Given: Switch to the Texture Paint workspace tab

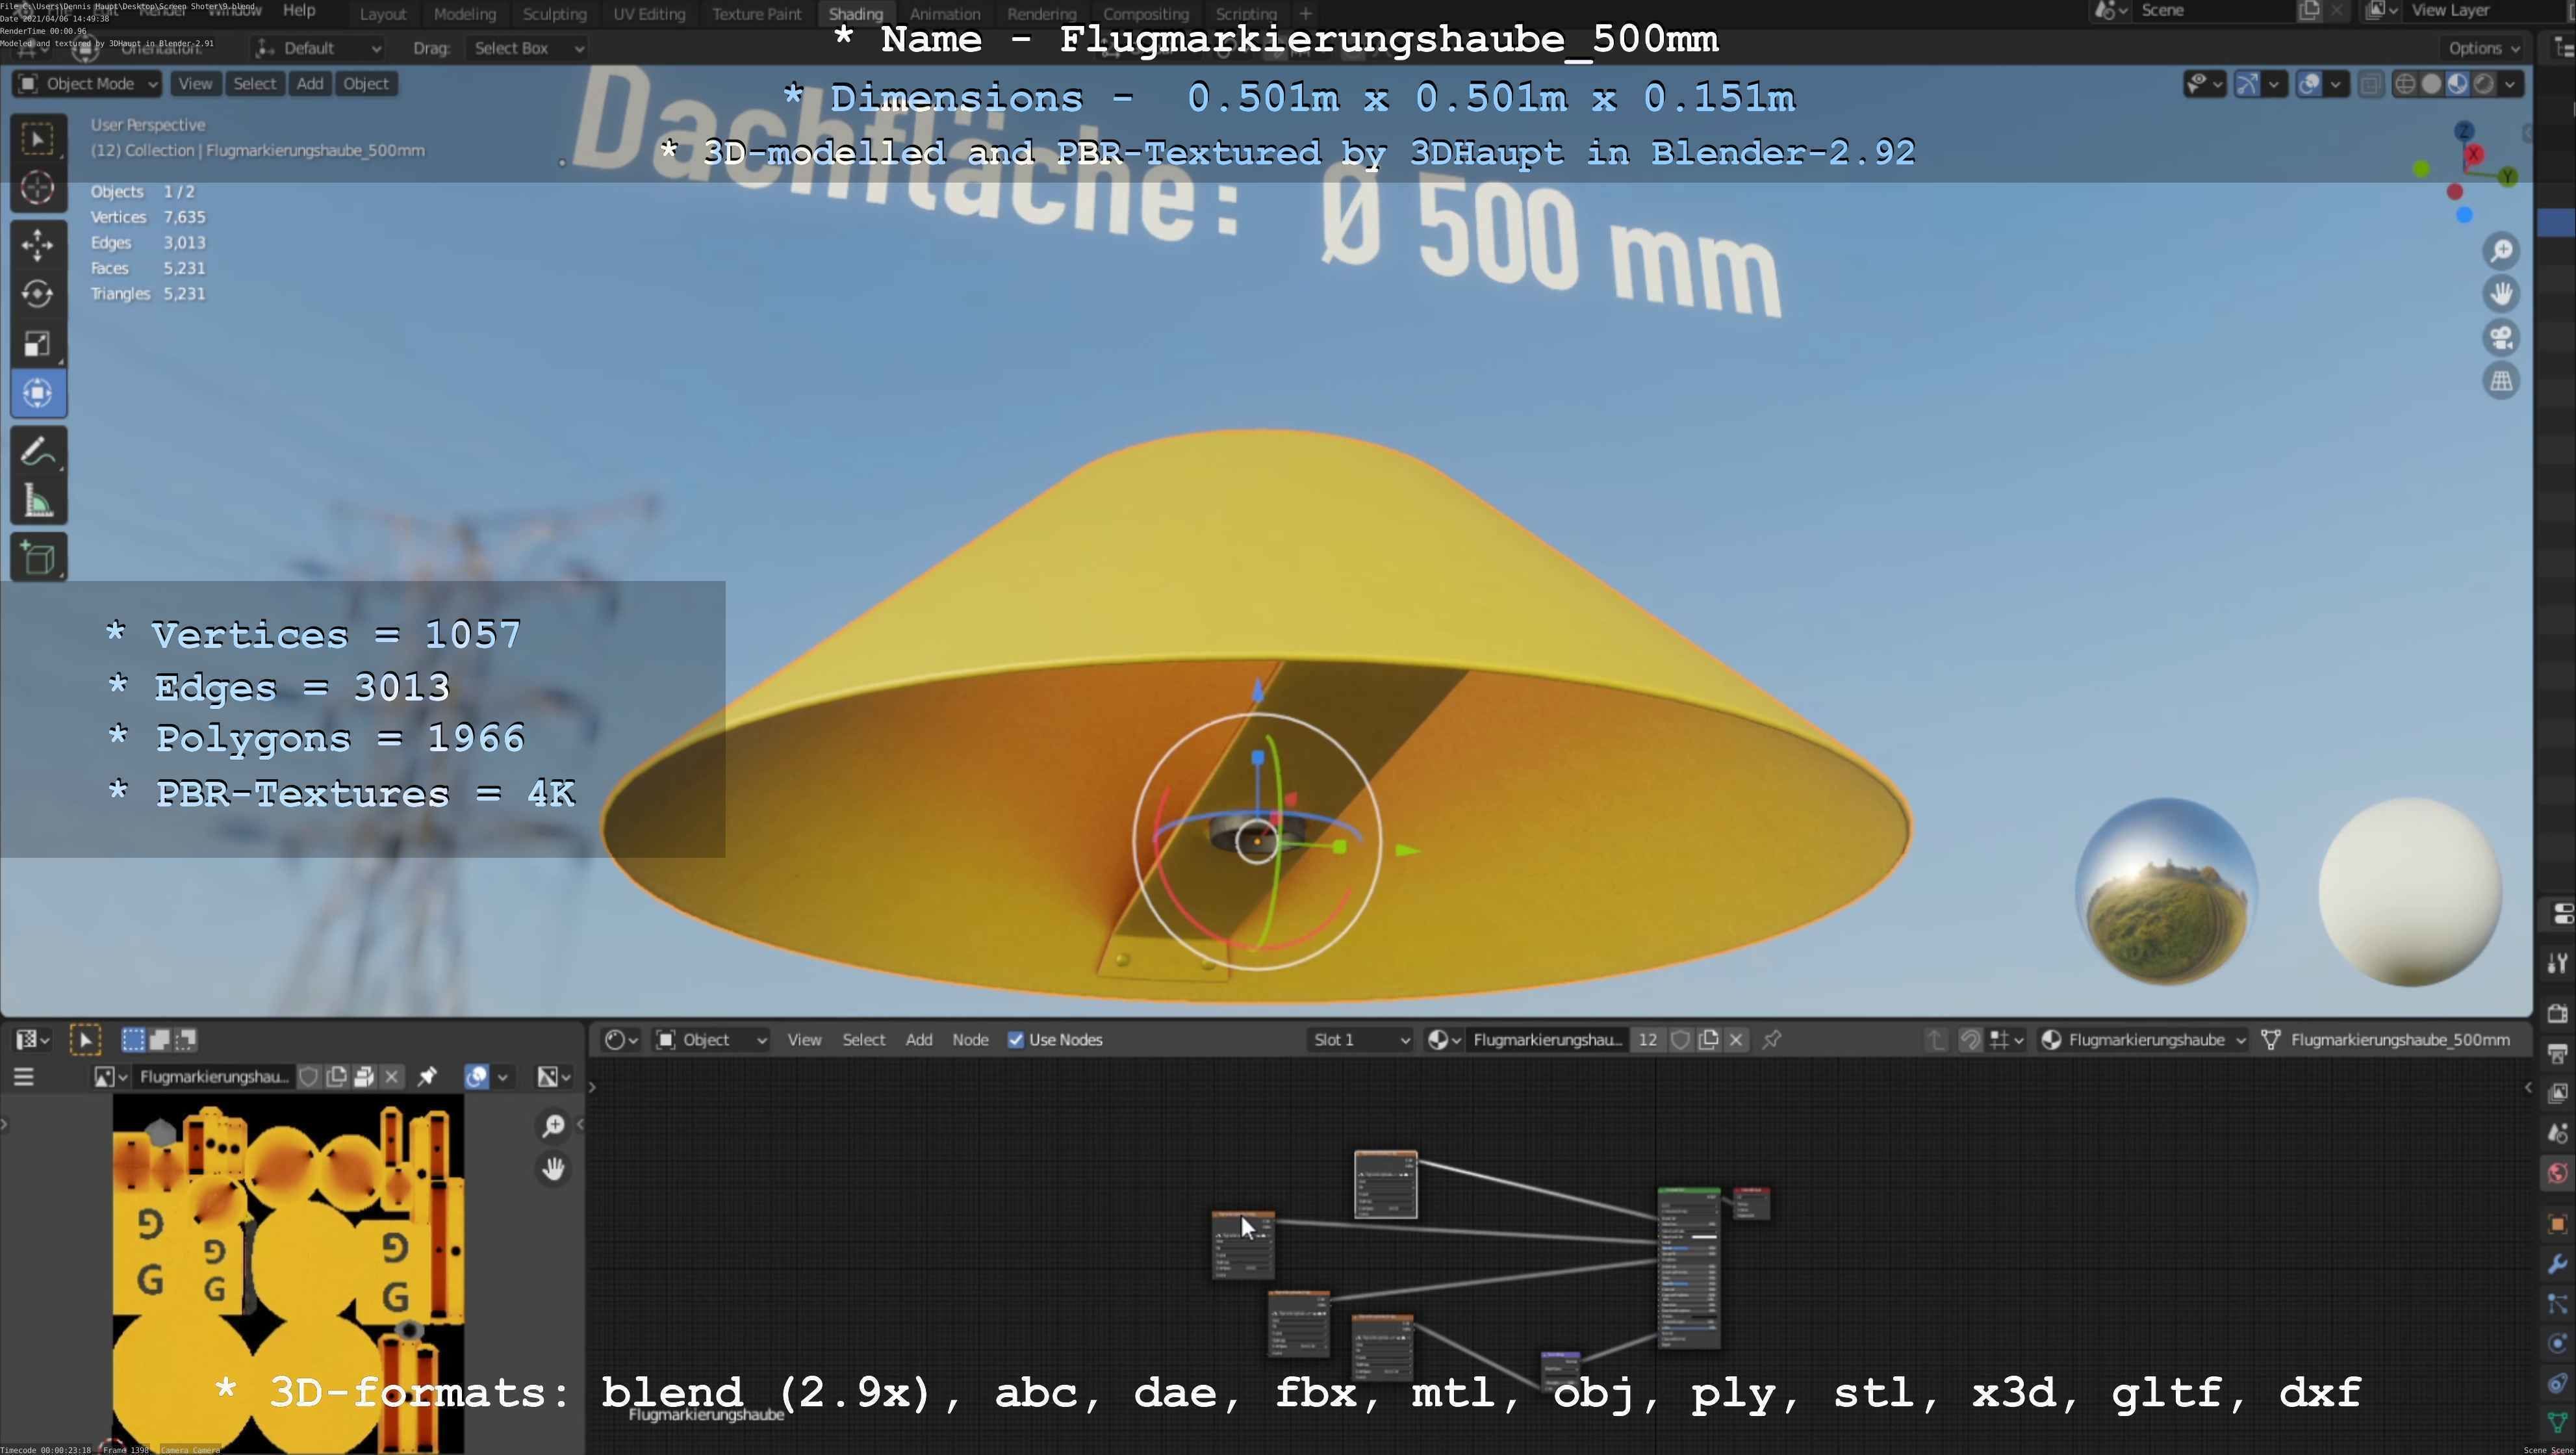Looking at the screenshot, I should (756, 14).
